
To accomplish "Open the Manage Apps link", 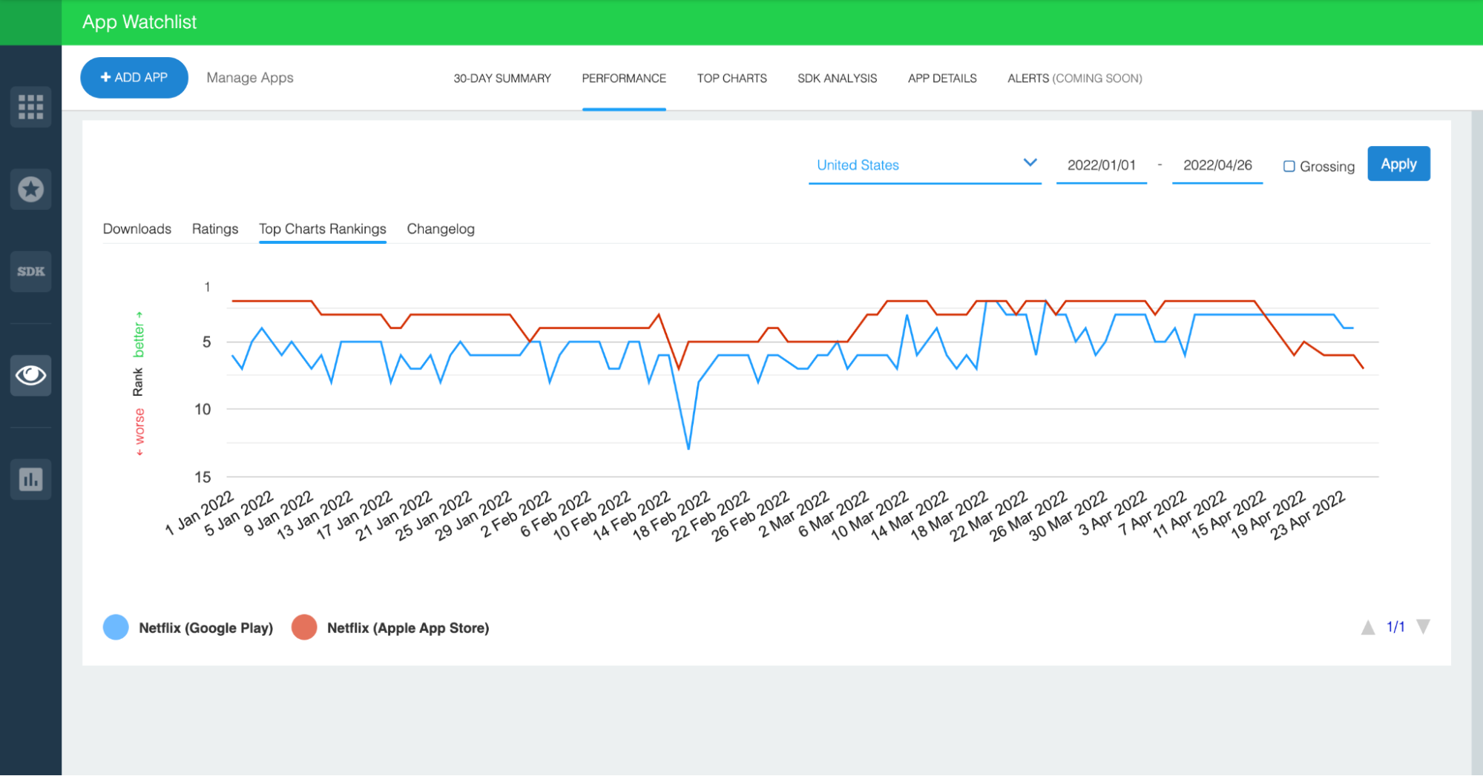I will pyautogui.click(x=250, y=78).
